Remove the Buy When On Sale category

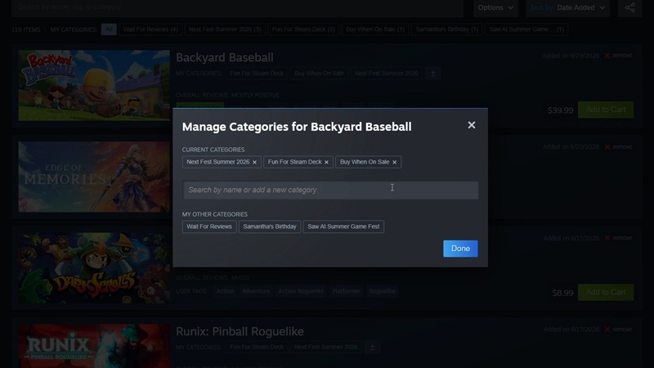click(x=395, y=162)
